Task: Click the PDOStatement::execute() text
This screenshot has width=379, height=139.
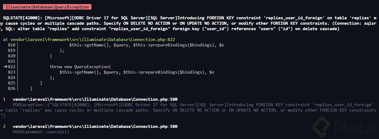Action: pos(41,132)
